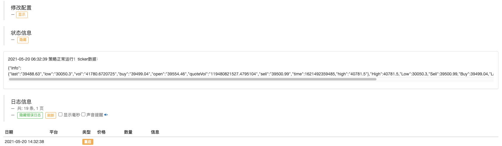The image size is (502, 146).
Task: Click the 日志信息 section heading
Action: tap(21, 102)
